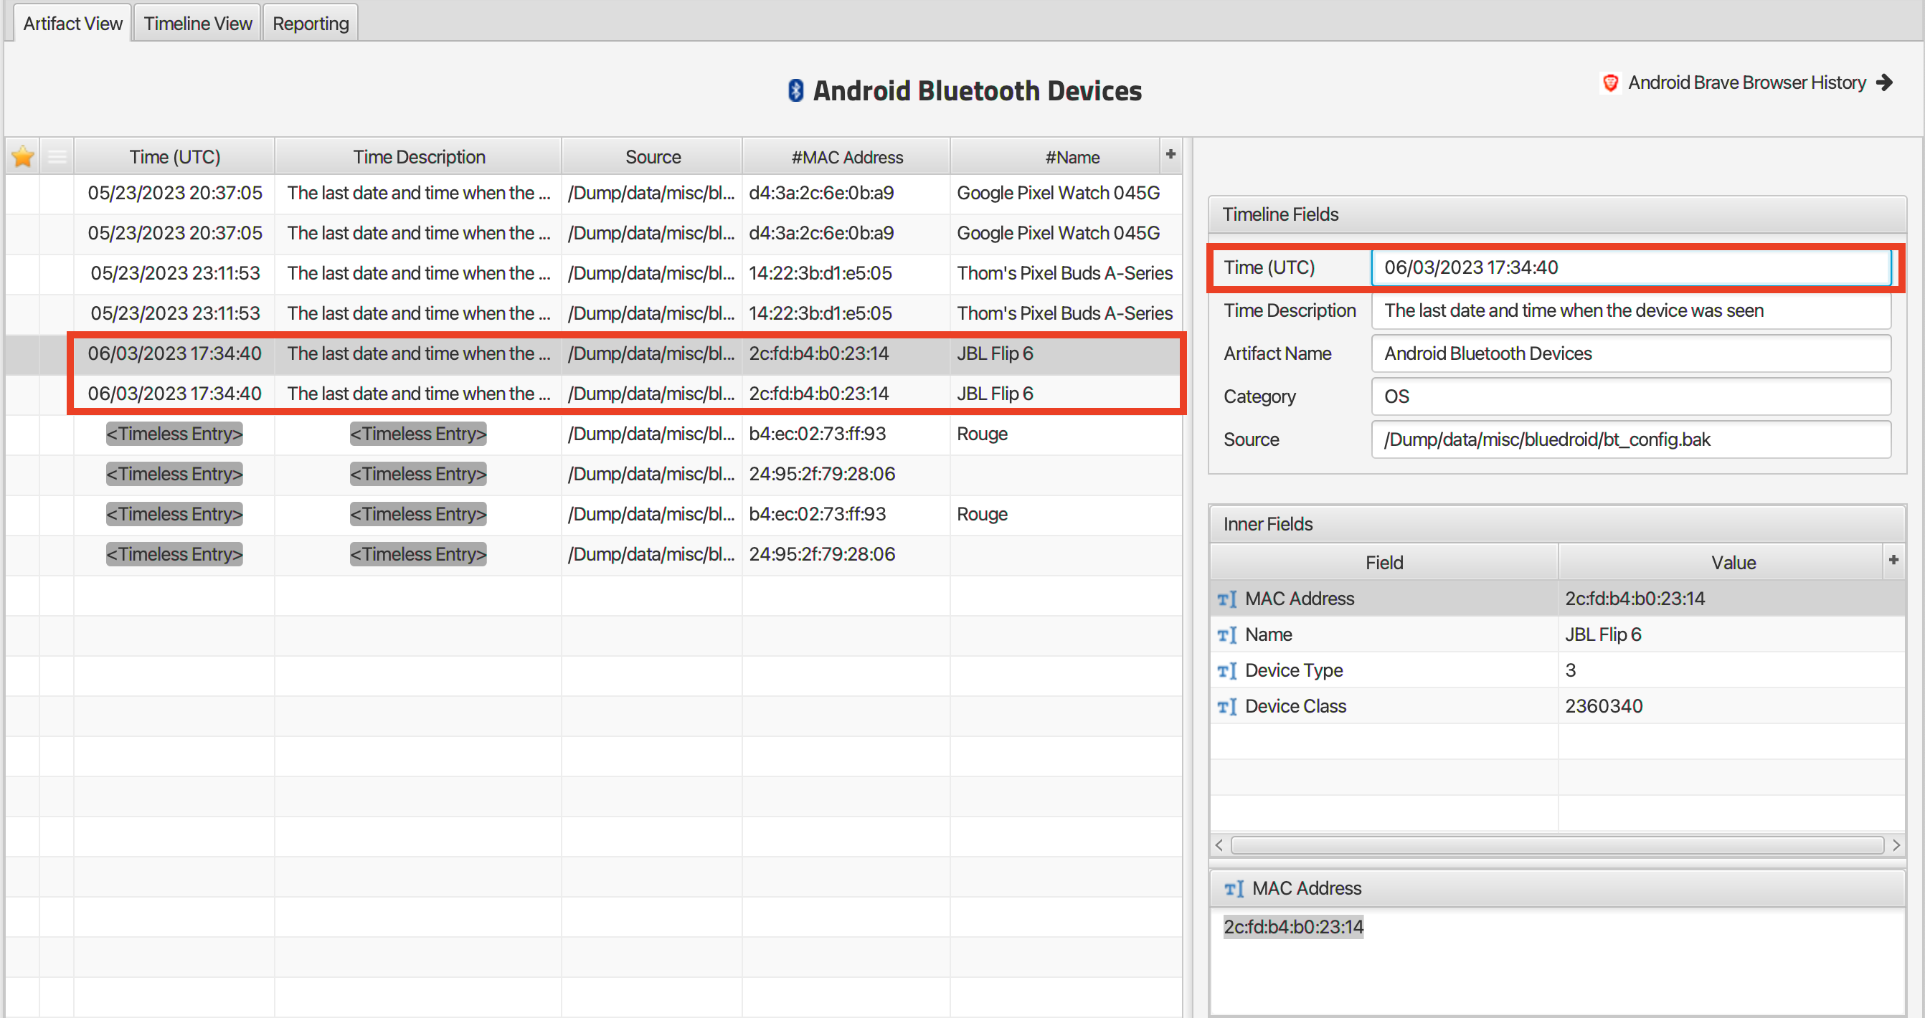Click the right arrow next to Brave Browser History
Screen dimensions: 1925x1018
(1885, 82)
